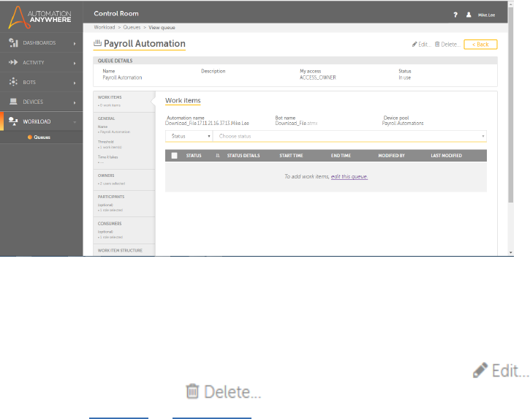Open the Workload menu item
The image size is (530, 419).
coord(41,121)
